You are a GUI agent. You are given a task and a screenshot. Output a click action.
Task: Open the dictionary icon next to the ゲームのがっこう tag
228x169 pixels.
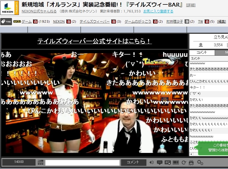(x=155, y=21)
